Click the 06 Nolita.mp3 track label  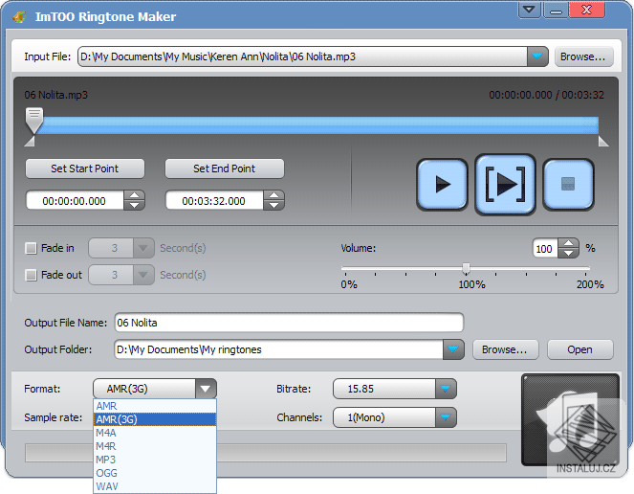point(55,95)
